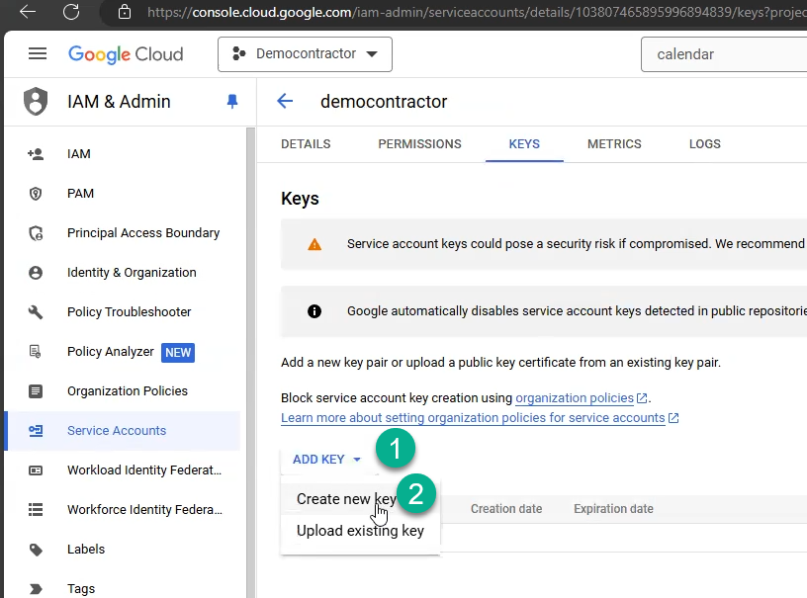Sort by the Creation date column header
807x598 pixels.
tap(506, 509)
